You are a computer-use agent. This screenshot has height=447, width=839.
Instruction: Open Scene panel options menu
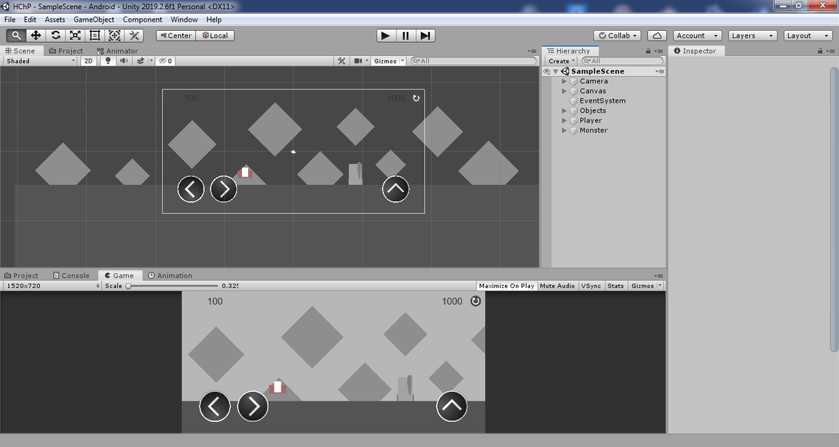532,51
